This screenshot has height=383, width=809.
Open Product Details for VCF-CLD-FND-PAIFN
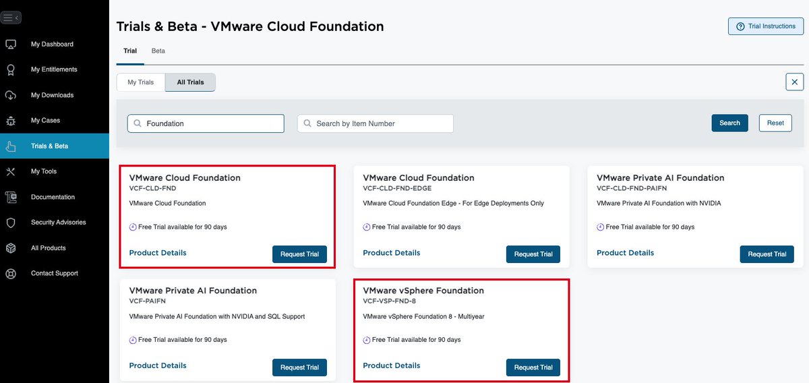point(625,253)
